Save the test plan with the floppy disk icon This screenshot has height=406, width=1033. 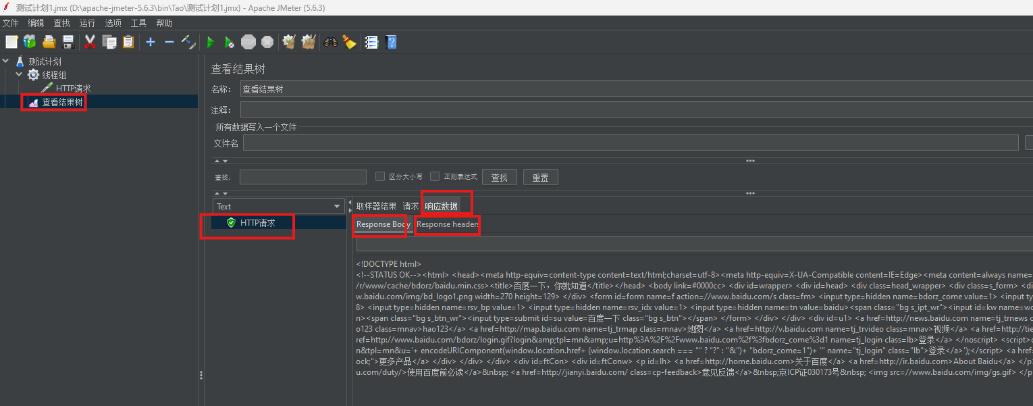68,42
